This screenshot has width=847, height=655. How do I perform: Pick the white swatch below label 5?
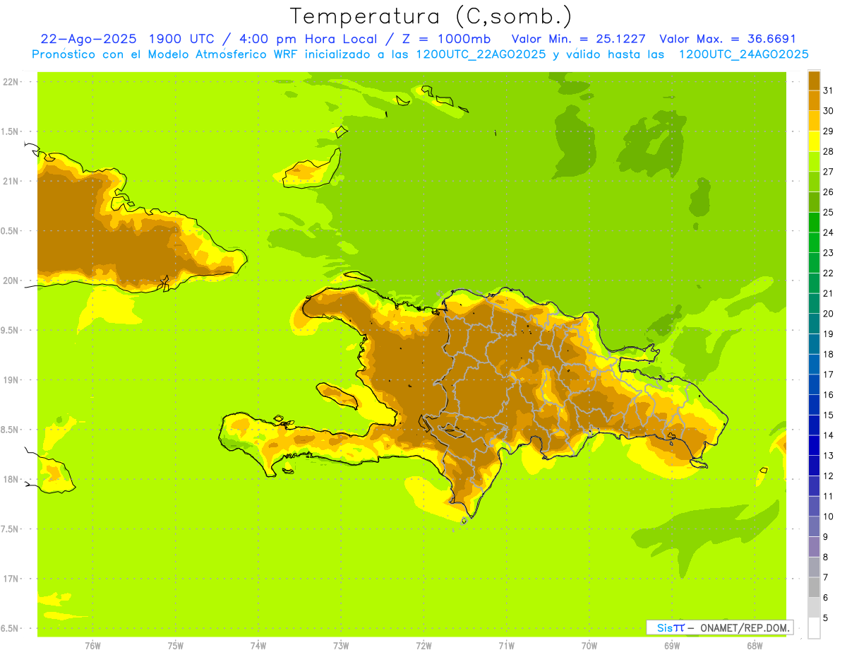point(814,628)
